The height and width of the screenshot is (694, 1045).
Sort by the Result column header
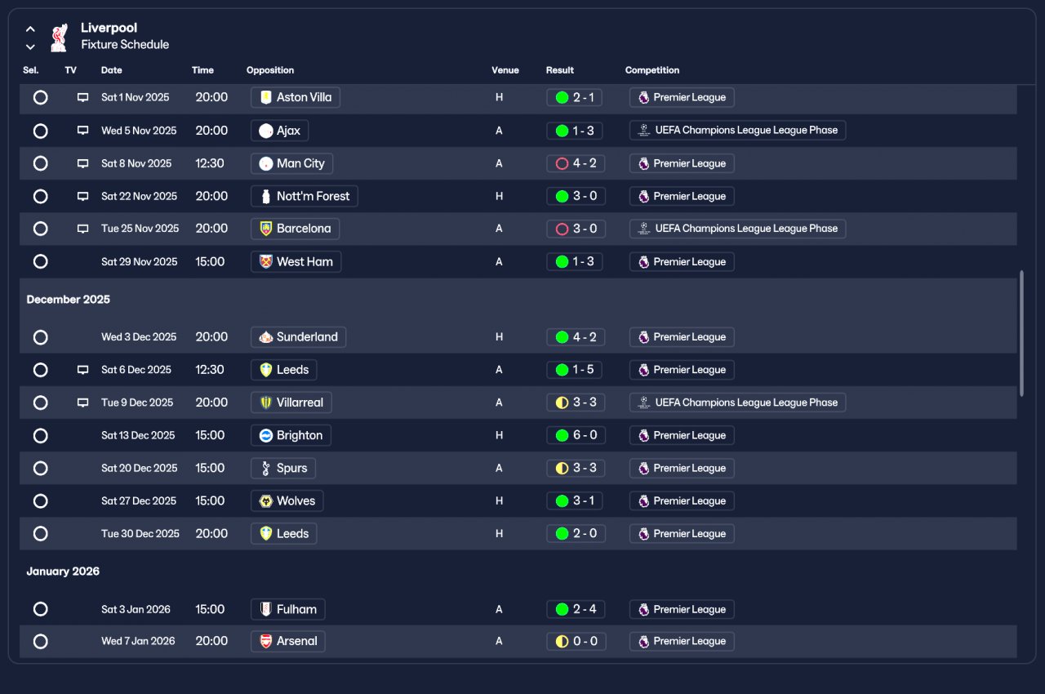click(560, 70)
